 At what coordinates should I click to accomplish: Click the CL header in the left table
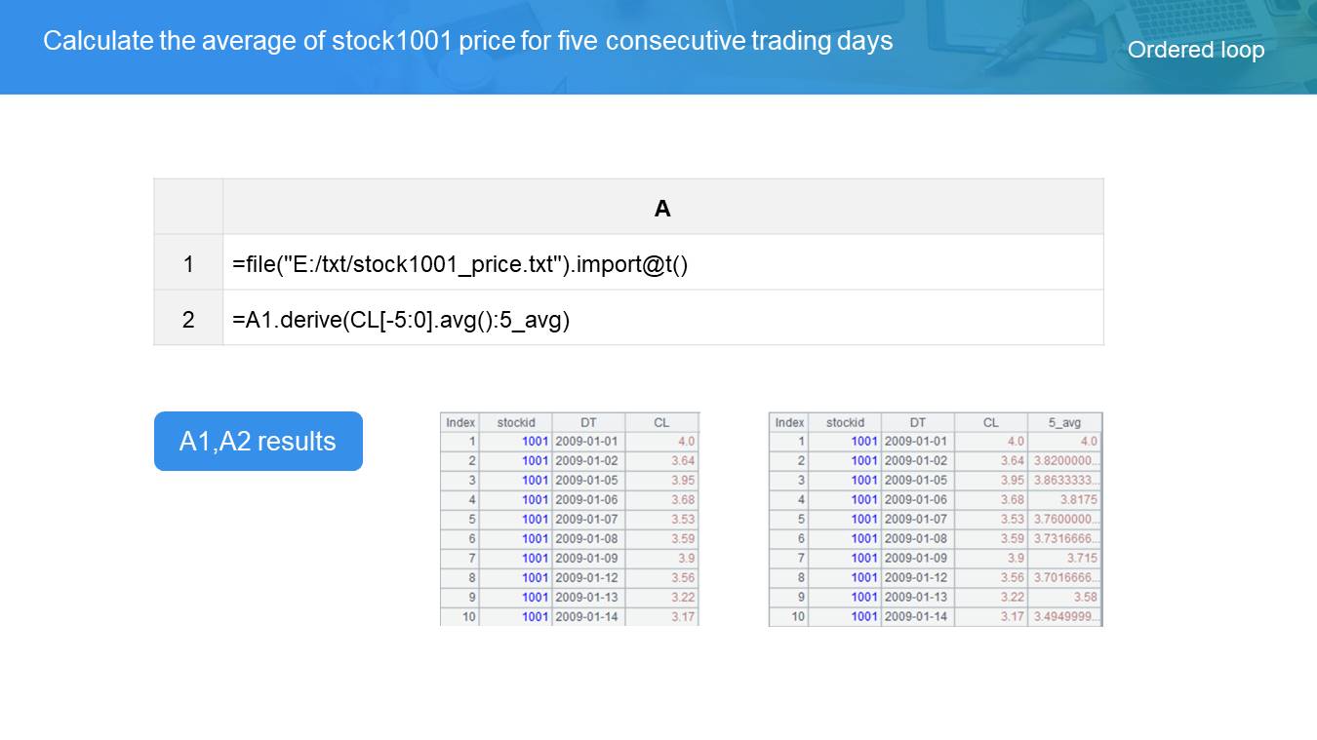tap(661, 422)
